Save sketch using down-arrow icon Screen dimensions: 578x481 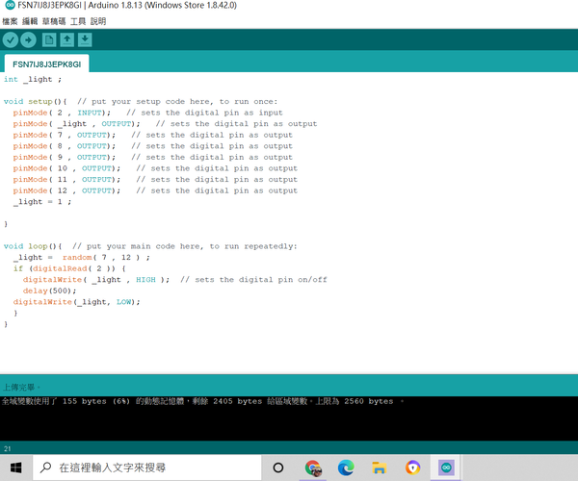(85, 39)
